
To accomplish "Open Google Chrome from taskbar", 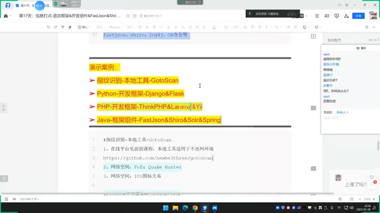I will pos(195,208).
